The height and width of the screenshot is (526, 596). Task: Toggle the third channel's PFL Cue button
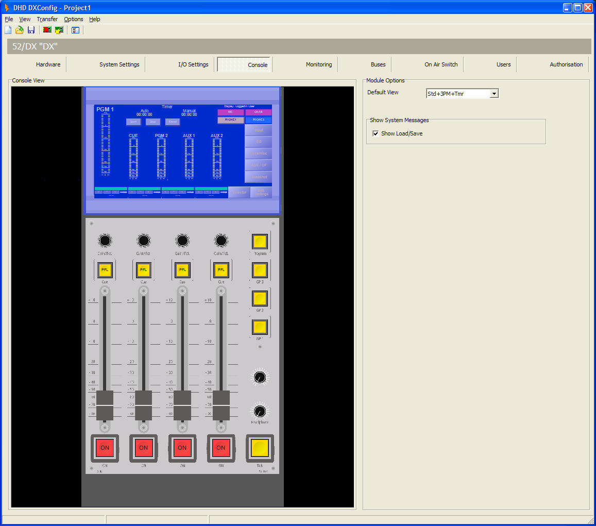click(182, 270)
